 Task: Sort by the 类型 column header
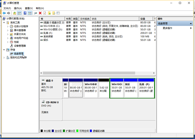click(x=75, y=19)
